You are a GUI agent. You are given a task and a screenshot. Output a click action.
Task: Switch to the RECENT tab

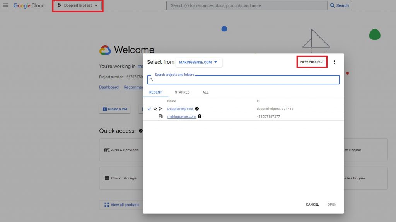155,92
